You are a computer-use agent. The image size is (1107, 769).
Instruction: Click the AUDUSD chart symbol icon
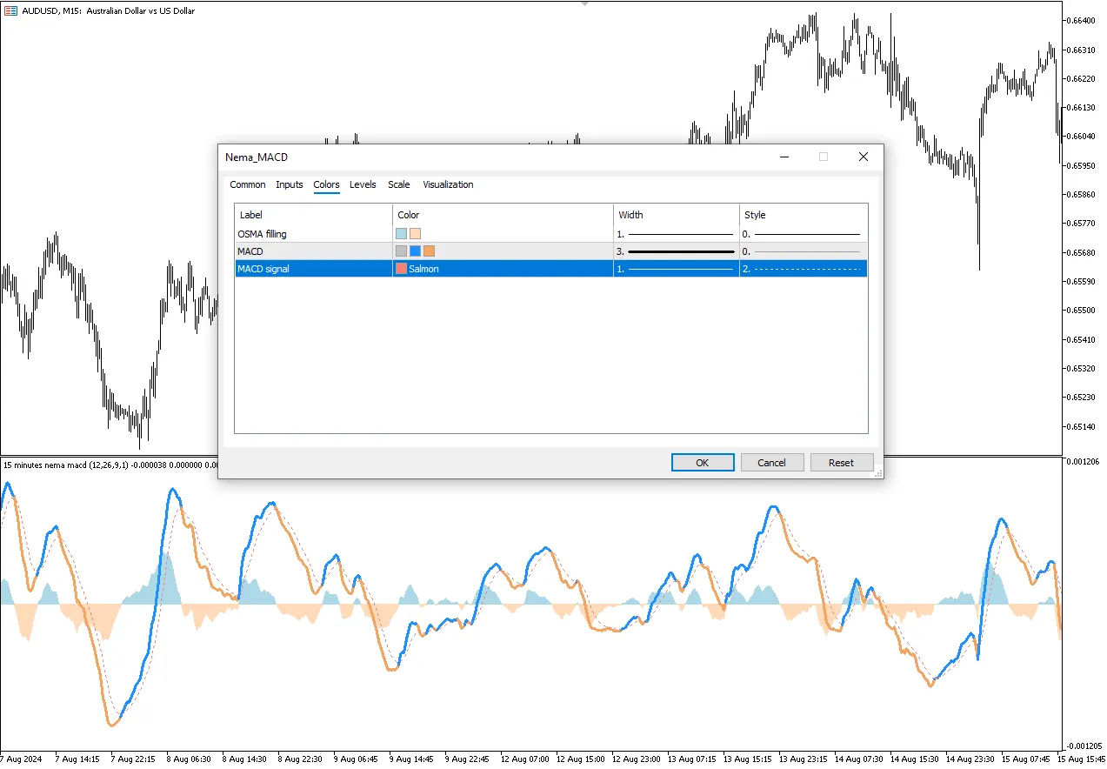click(11, 10)
